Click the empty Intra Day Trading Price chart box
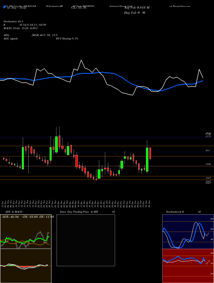214x283 pixels. tap(86, 240)
